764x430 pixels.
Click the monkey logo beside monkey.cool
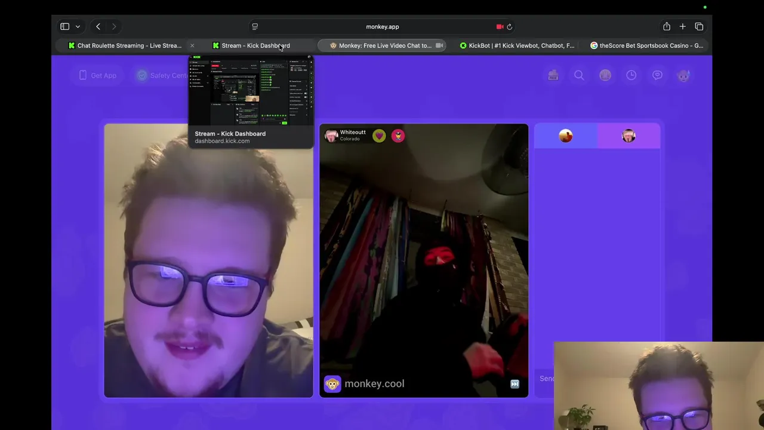pos(332,383)
